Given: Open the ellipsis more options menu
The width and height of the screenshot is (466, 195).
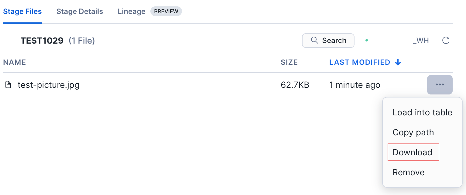Looking at the screenshot, I should pos(440,85).
